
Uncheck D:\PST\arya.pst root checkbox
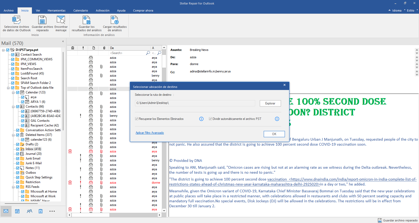(8, 50)
